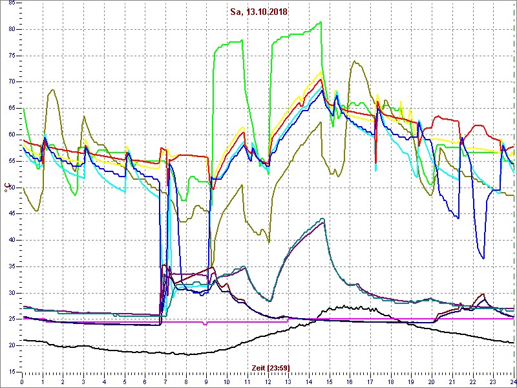Click hour 12 on the time axis
This screenshot has width=517, height=388.
[268, 382]
